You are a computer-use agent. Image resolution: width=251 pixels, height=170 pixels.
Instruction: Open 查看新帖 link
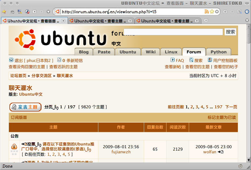click(173, 67)
